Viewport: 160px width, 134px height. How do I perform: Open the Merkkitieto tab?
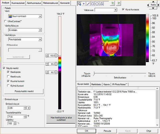pyautogui.click(x=96, y=84)
